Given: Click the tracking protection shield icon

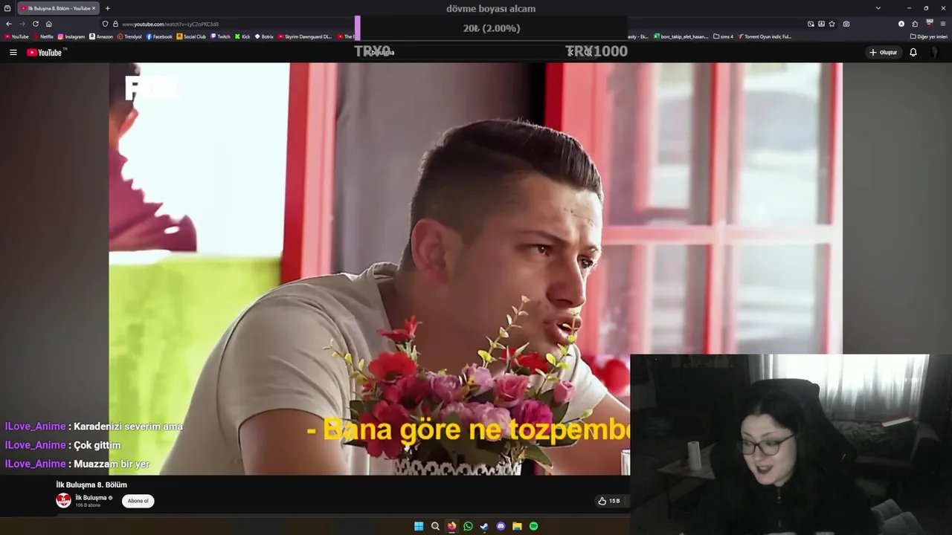Looking at the screenshot, I should coord(105,24).
